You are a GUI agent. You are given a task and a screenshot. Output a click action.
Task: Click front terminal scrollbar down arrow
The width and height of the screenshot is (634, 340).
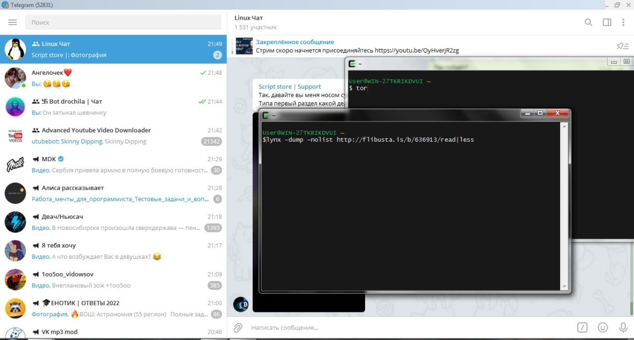click(564, 286)
